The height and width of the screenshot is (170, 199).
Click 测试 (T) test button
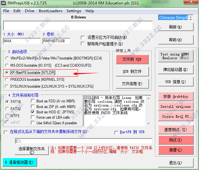[x=176, y=140]
